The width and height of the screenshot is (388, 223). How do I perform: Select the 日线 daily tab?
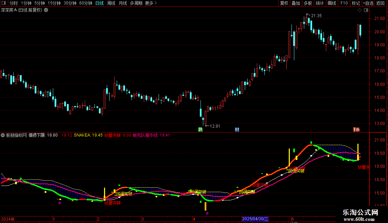click(x=100, y=3)
